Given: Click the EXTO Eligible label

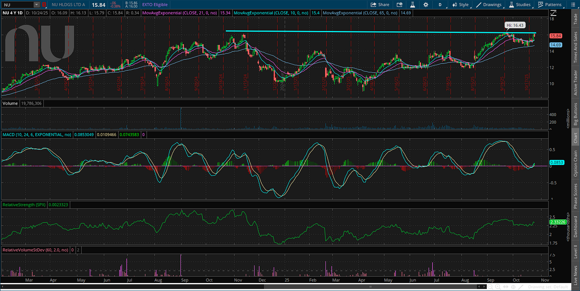Looking at the screenshot, I should [155, 5].
